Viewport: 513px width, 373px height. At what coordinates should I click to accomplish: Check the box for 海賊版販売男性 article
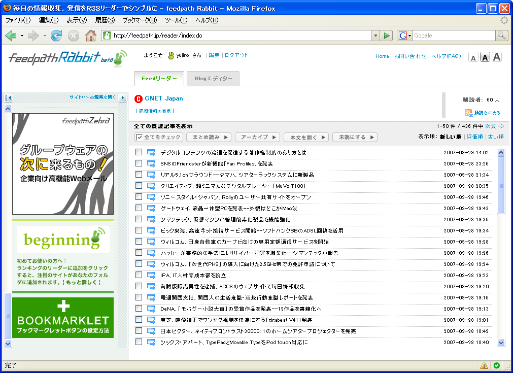point(139,286)
